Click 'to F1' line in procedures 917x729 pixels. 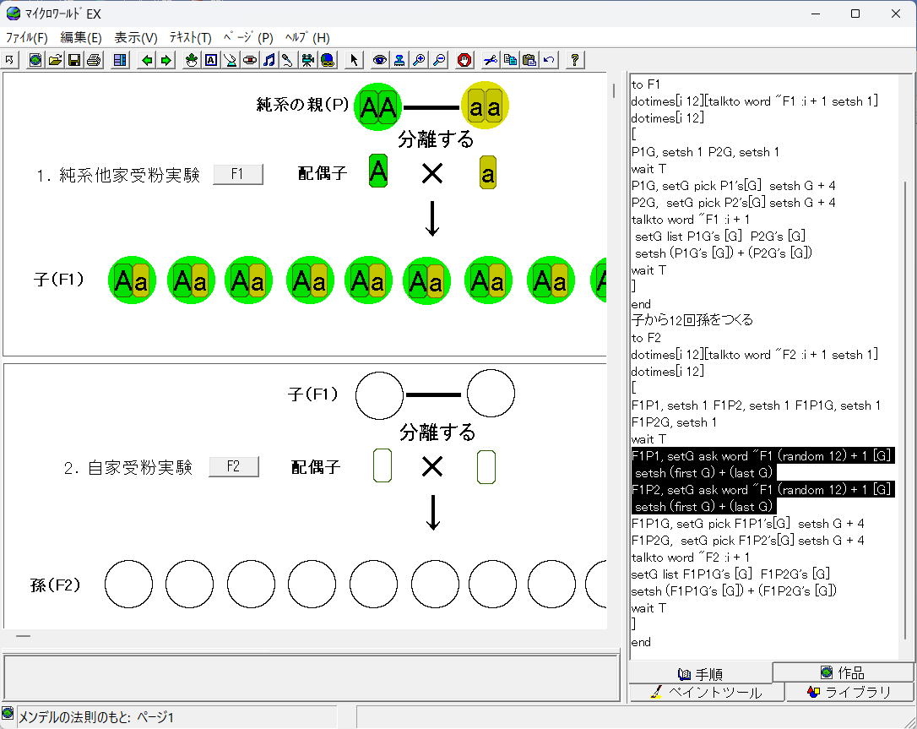click(x=646, y=84)
